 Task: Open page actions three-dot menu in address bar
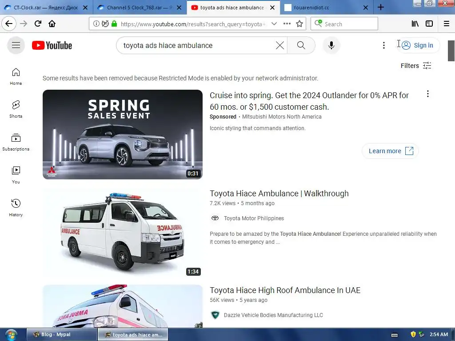coord(287,24)
